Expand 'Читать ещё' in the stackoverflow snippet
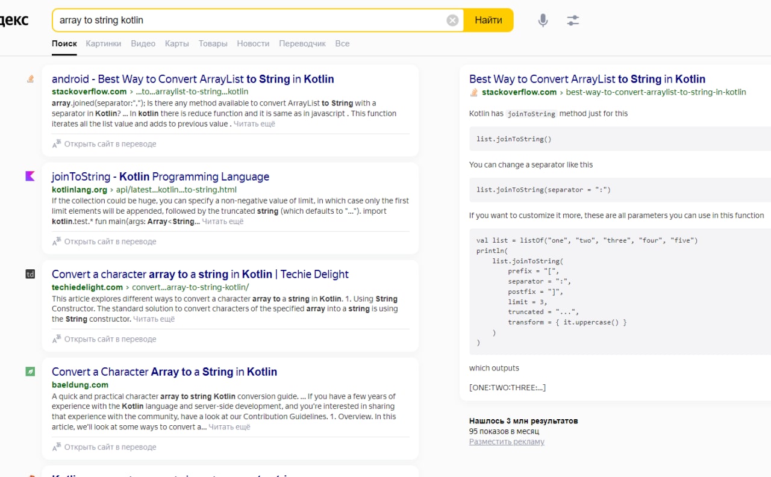 coord(254,123)
